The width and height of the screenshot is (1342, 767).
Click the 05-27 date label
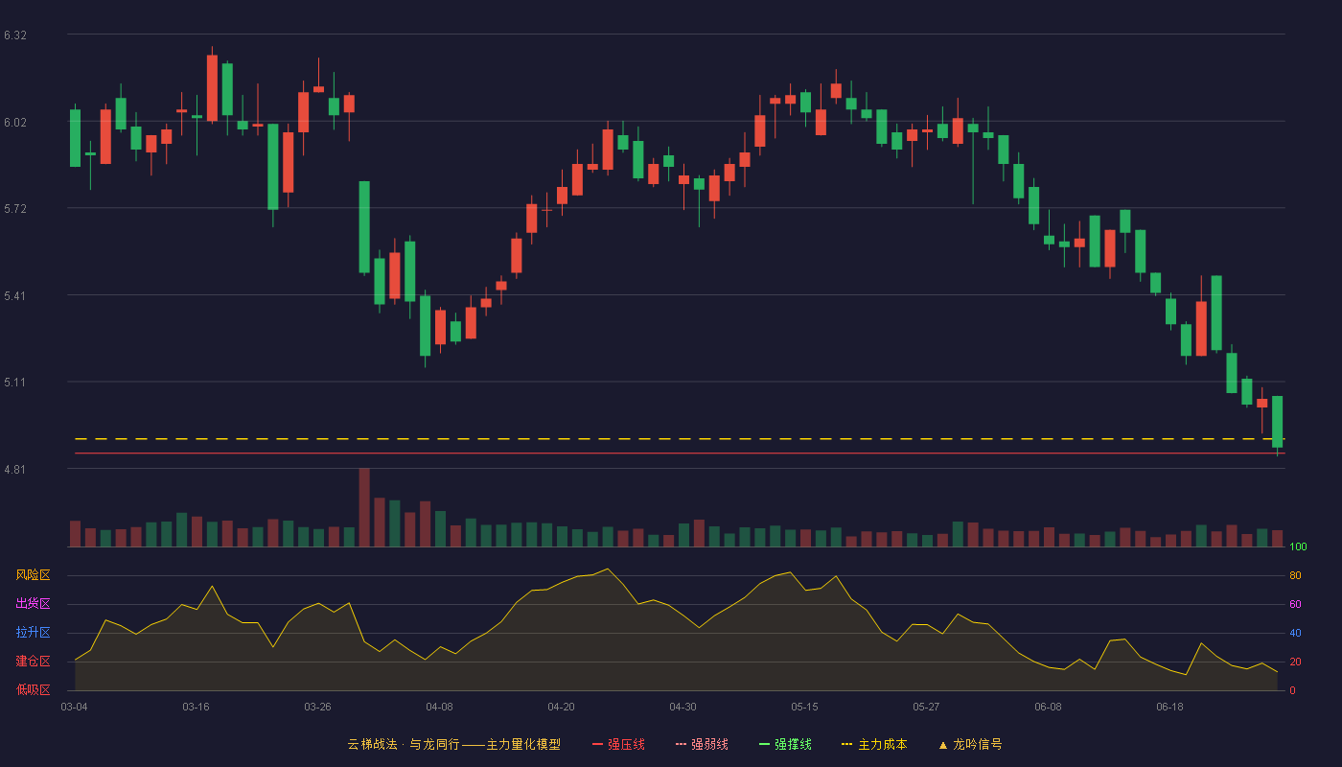tap(926, 707)
